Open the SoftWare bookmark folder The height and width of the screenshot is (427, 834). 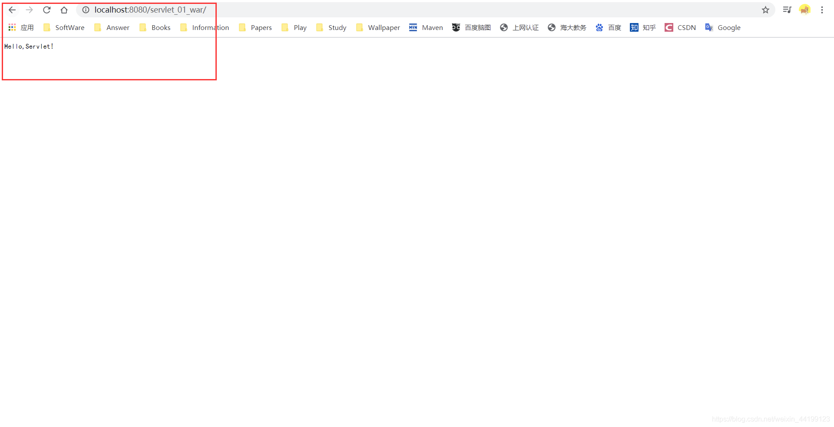click(64, 27)
